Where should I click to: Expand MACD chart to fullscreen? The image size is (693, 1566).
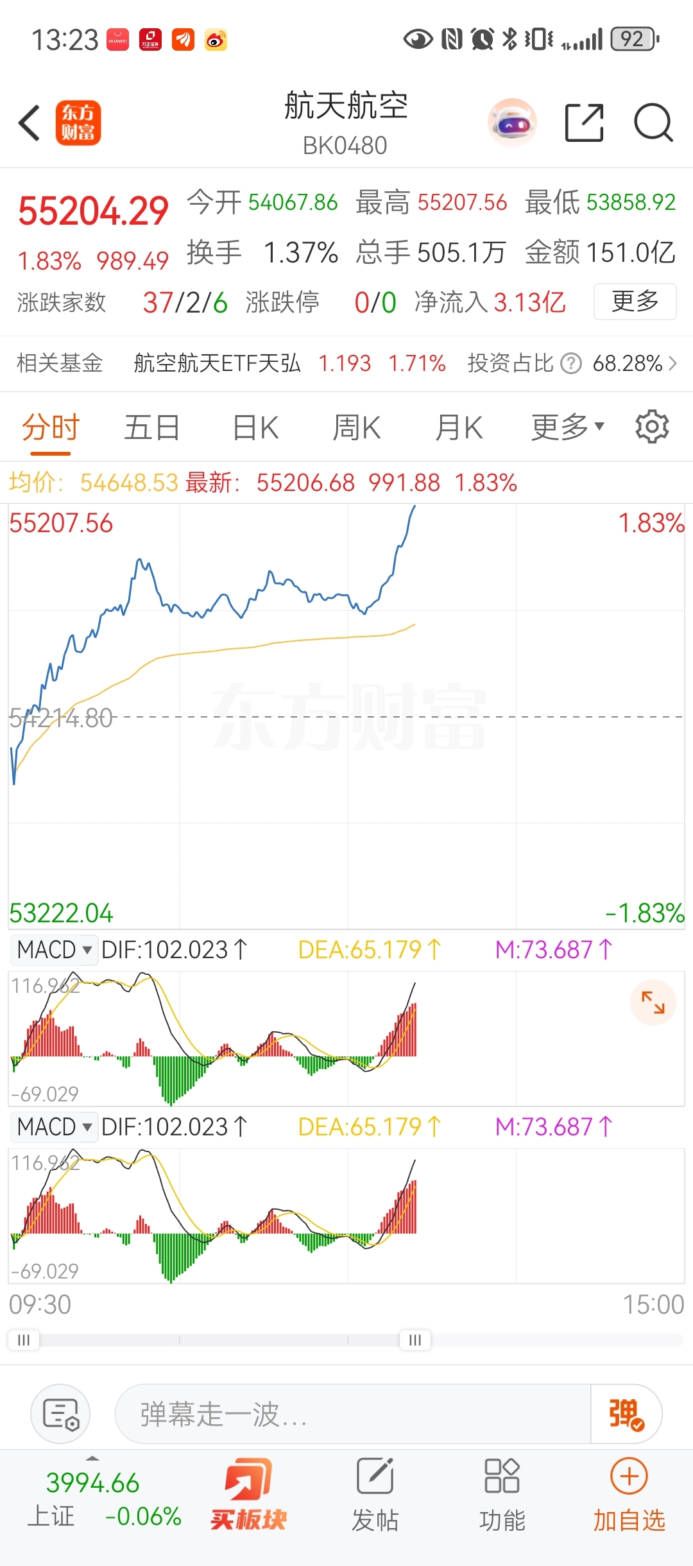[653, 1002]
